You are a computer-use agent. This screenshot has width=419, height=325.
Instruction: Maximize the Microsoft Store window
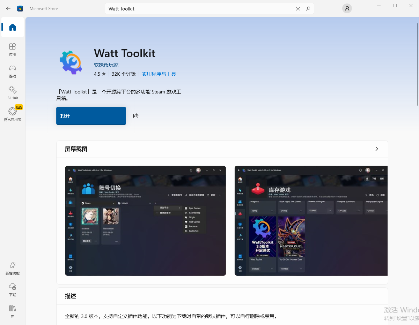[395, 6]
